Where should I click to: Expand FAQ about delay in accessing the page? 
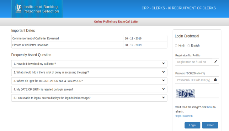89,72
